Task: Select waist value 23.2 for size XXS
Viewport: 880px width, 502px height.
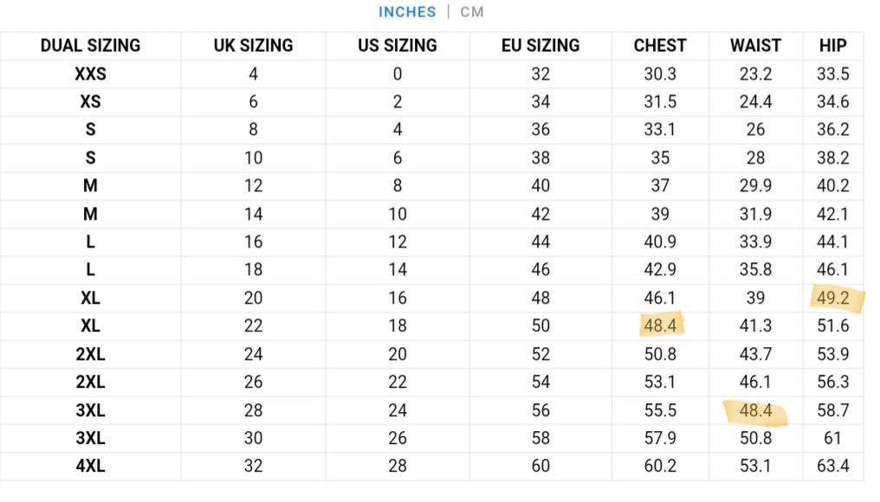Action: tap(754, 74)
